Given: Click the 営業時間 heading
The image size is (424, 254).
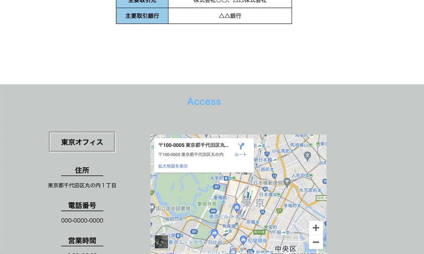Looking at the screenshot, I should click(x=82, y=241).
